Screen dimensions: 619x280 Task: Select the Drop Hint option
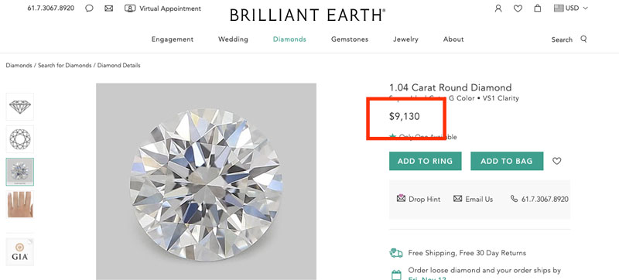click(419, 199)
